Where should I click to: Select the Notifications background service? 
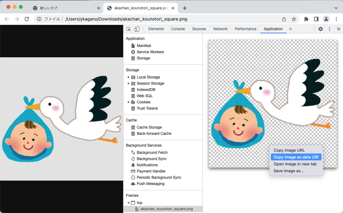click(148, 165)
